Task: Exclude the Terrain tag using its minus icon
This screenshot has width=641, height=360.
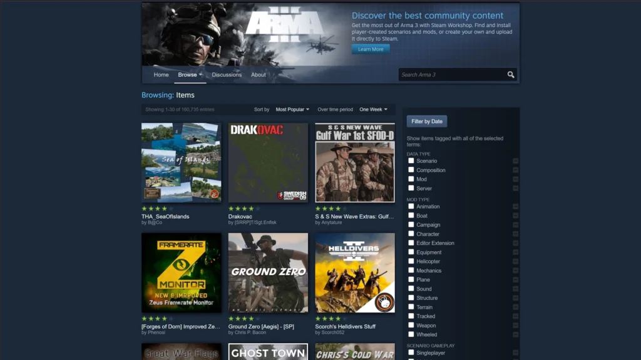Action: tap(516, 307)
